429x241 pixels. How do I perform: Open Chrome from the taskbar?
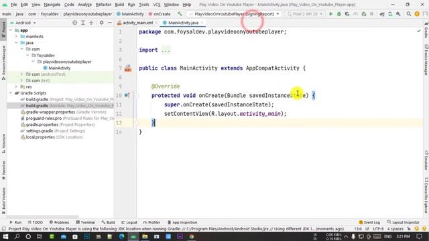192,236
